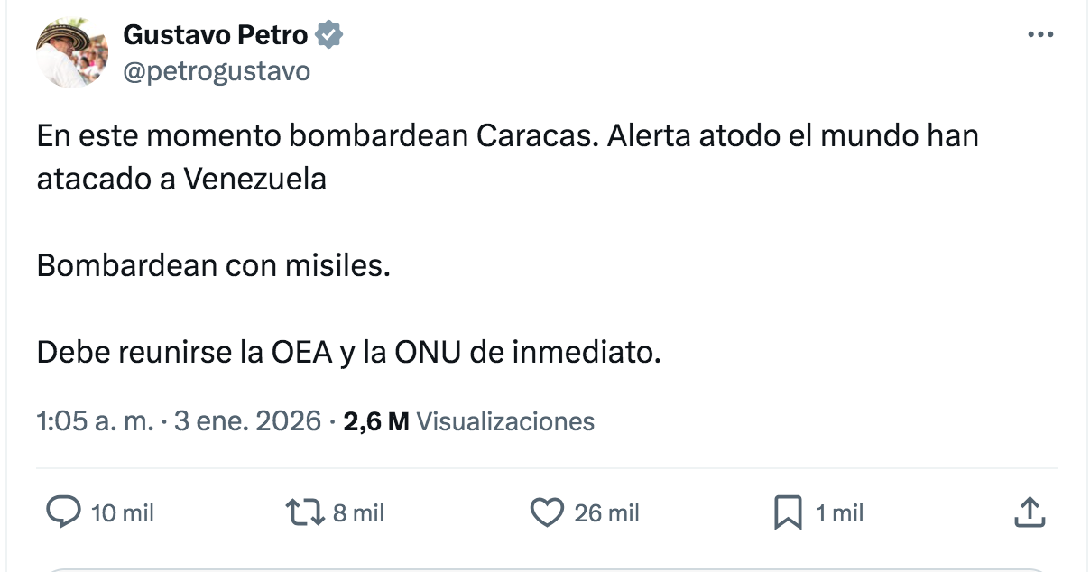Bookmark the tweet with bookmark icon

tap(788, 513)
